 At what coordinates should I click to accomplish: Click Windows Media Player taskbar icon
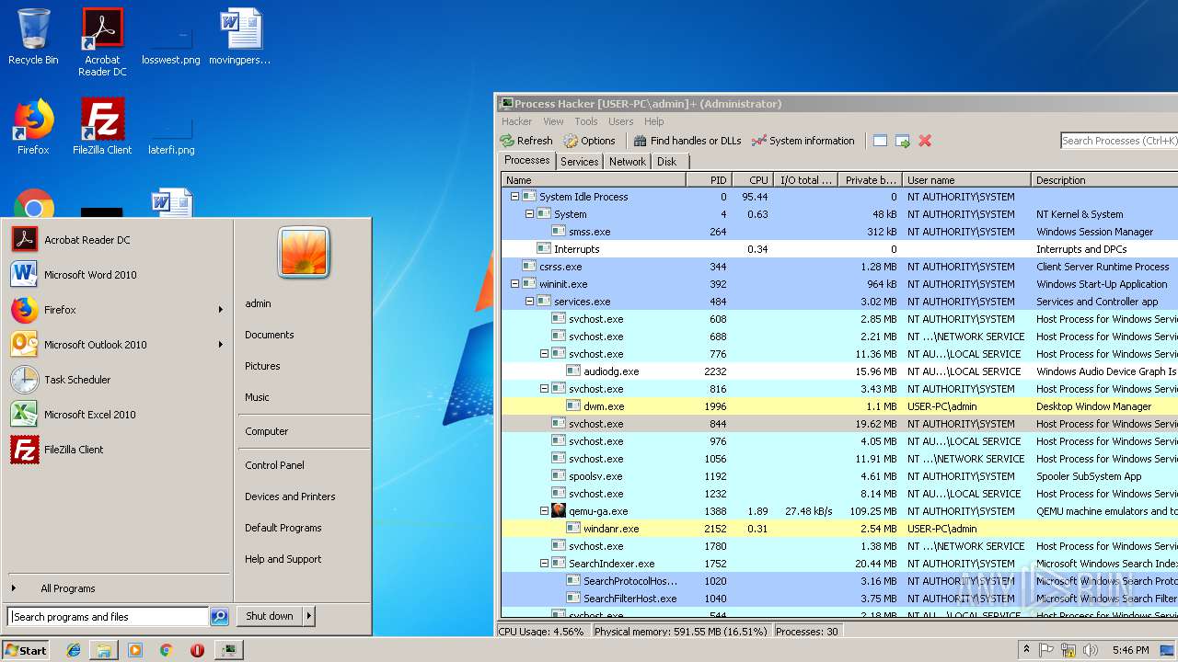[135, 650]
